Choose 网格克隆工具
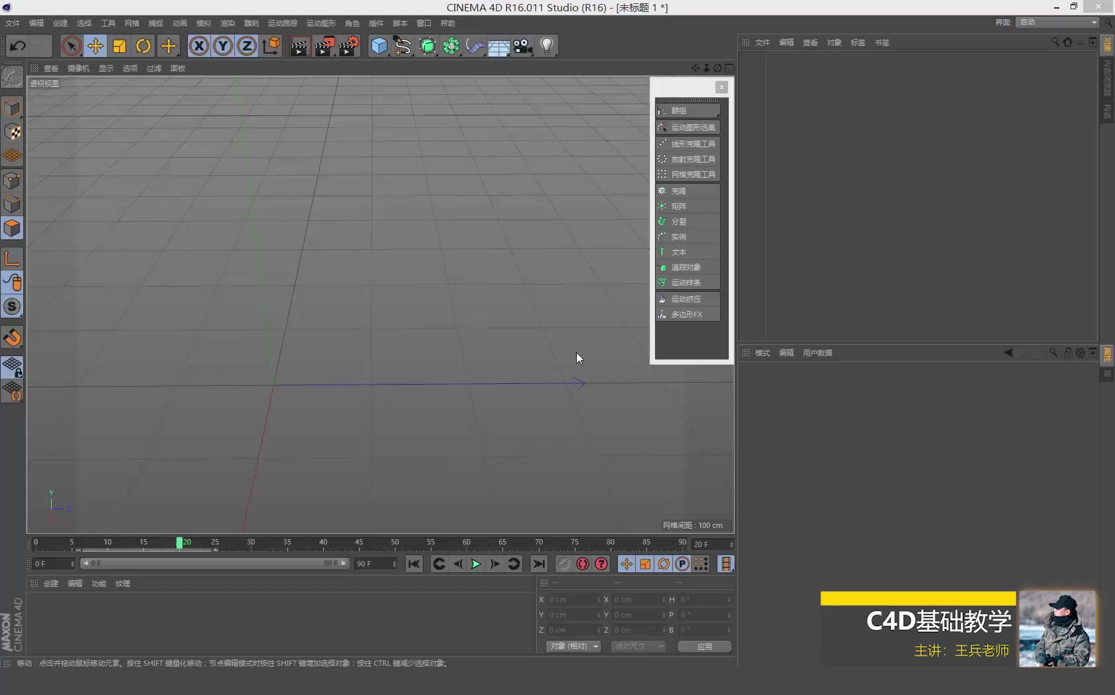The image size is (1115, 695). pyautogui.click(x=688, y=174)
